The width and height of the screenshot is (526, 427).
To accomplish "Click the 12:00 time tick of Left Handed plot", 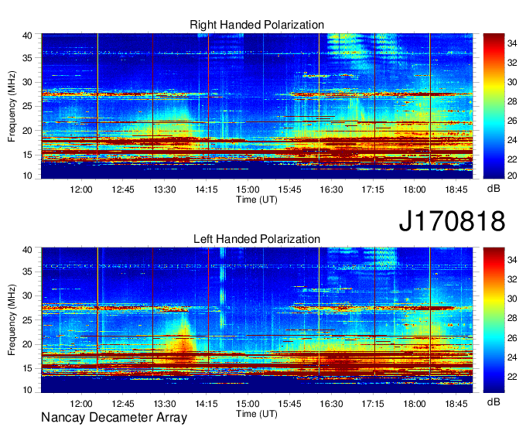I will pyautogui.click(x=81, y=404).
